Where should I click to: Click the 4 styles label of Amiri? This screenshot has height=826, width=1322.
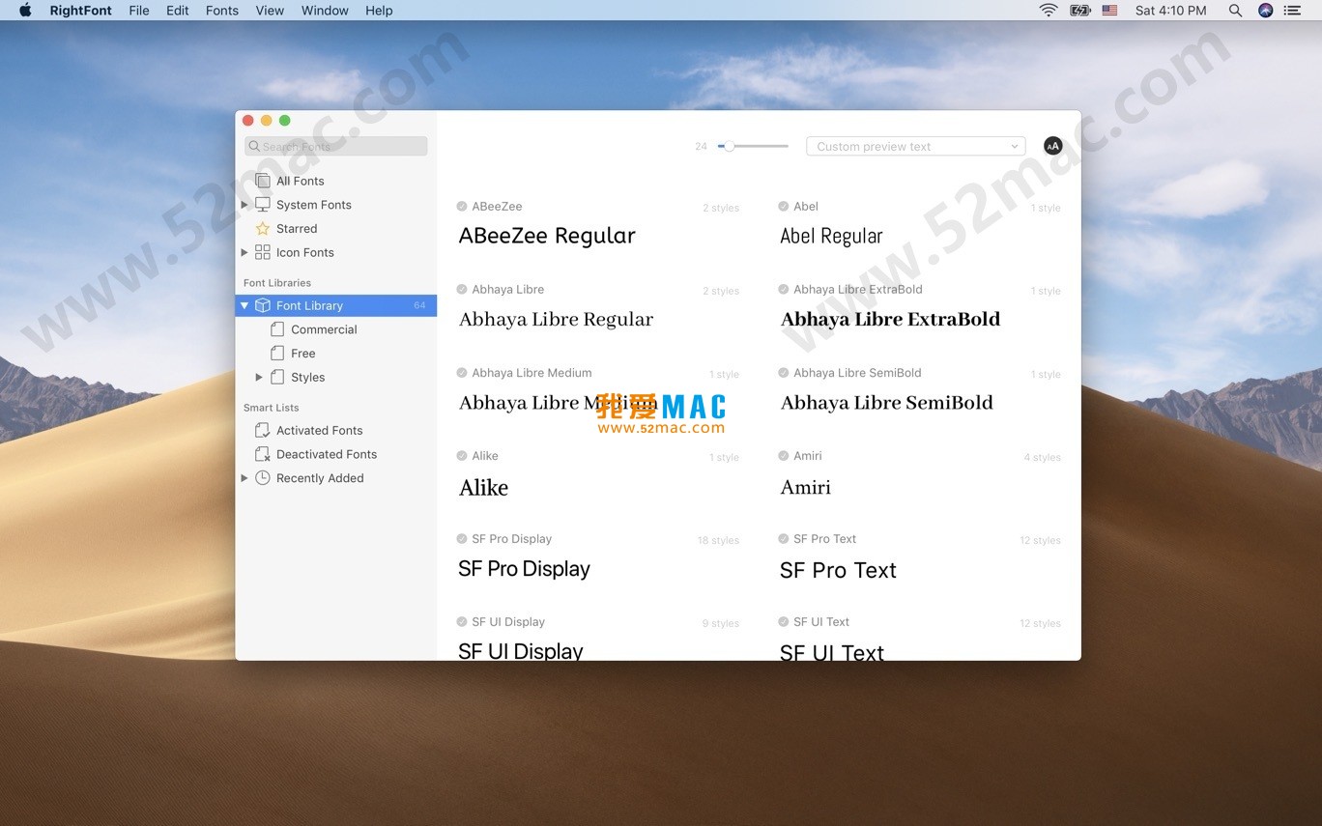[x=1042, y=457]
